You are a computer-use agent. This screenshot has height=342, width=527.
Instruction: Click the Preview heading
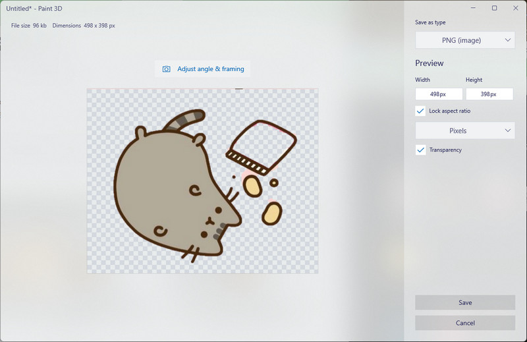tap(430, 63)
